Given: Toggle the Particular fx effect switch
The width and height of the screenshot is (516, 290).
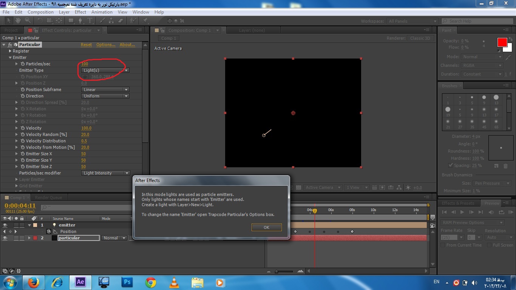Looking at the screenshot, I should [10, 45].
